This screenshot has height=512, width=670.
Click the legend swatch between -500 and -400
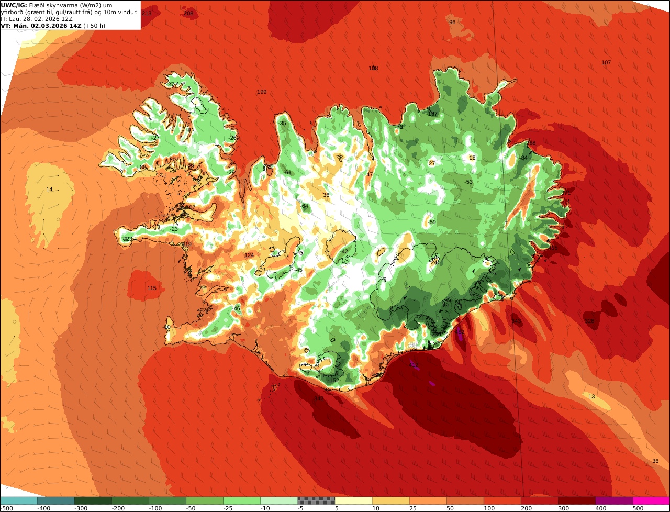[19, 500]
